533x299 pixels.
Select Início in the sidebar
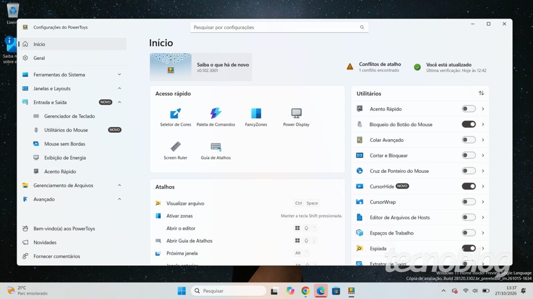[x=73, y=44]
